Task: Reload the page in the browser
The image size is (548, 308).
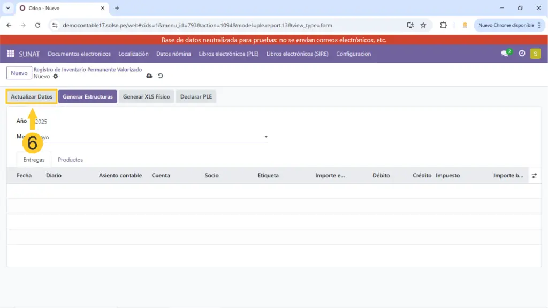Action: pyautogui.click(x=37, y=25)
